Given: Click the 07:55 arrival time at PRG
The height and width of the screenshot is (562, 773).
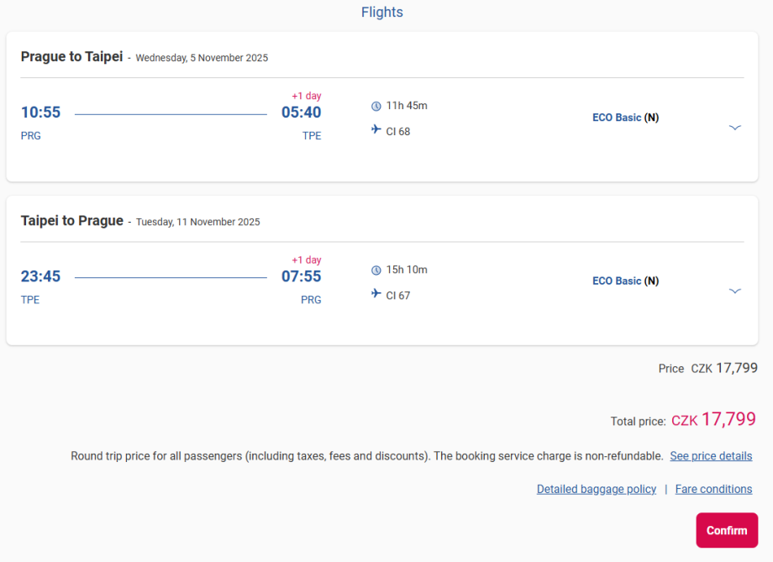Looking at the screenshot, I should [x=301, y=276].
